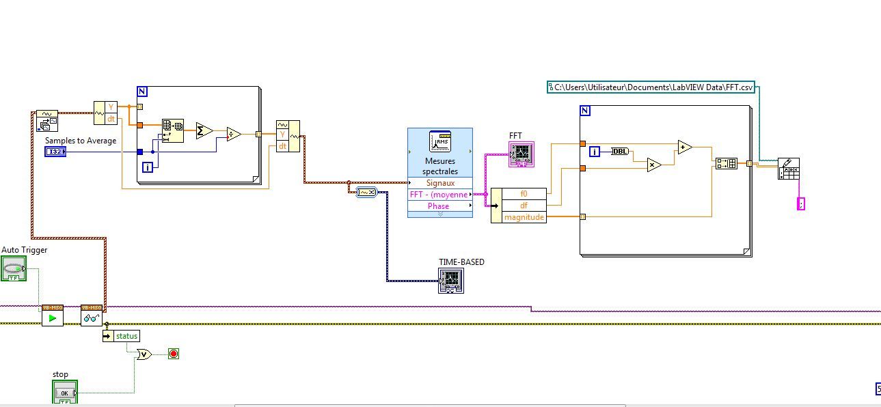The width and height of the screenshot is (881, 407).
Task: Click the VB-MSO run node with green arrow
Action: click(52, 315)
